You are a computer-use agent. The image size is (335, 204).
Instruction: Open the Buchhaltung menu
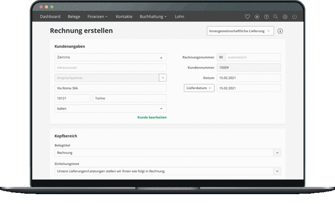153,17
